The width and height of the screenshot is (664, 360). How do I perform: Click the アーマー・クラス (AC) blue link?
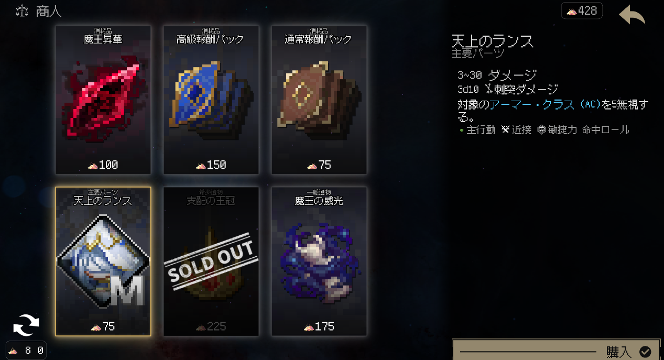545,105
